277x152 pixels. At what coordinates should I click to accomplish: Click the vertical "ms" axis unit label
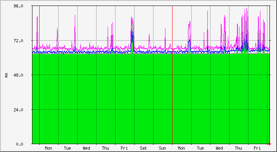coord(7,75)
